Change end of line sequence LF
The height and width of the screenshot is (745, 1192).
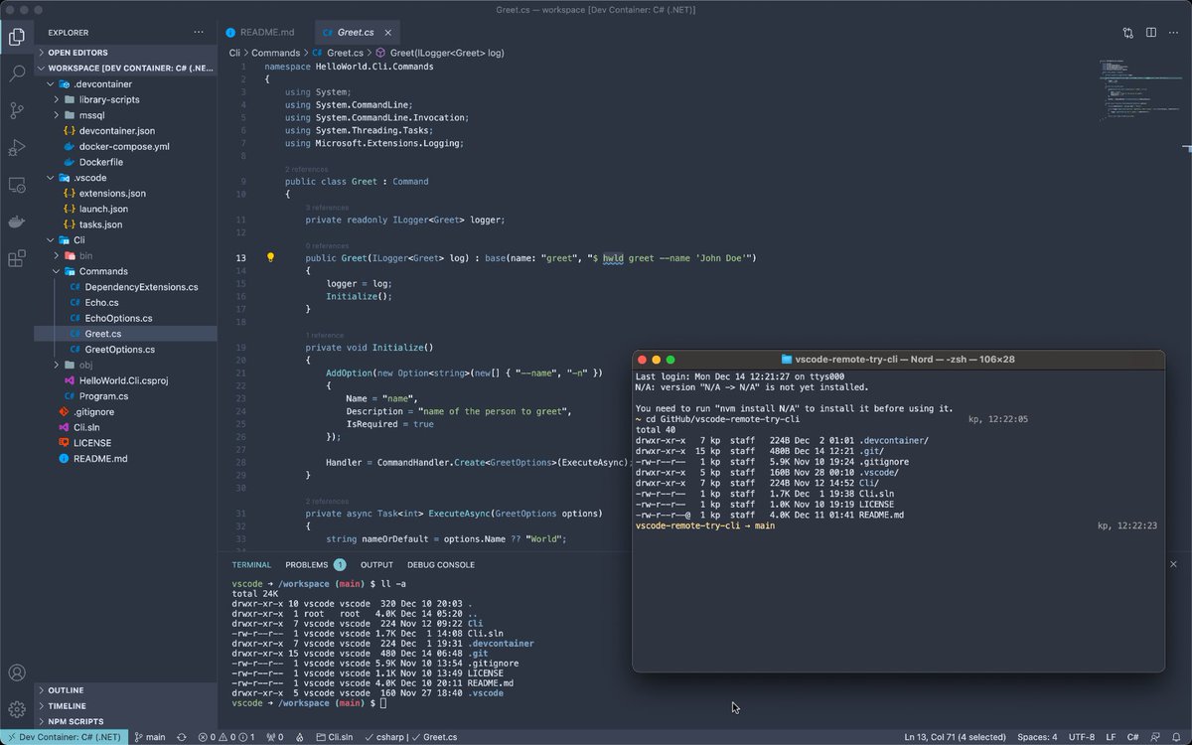click(x=1112, y=737)
